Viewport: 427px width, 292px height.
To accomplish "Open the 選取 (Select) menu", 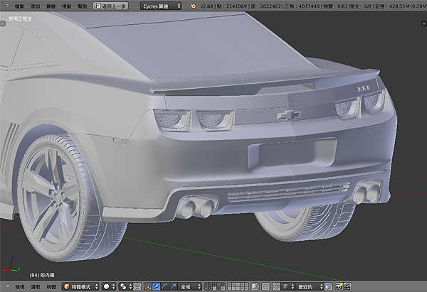I will [36, 287].
